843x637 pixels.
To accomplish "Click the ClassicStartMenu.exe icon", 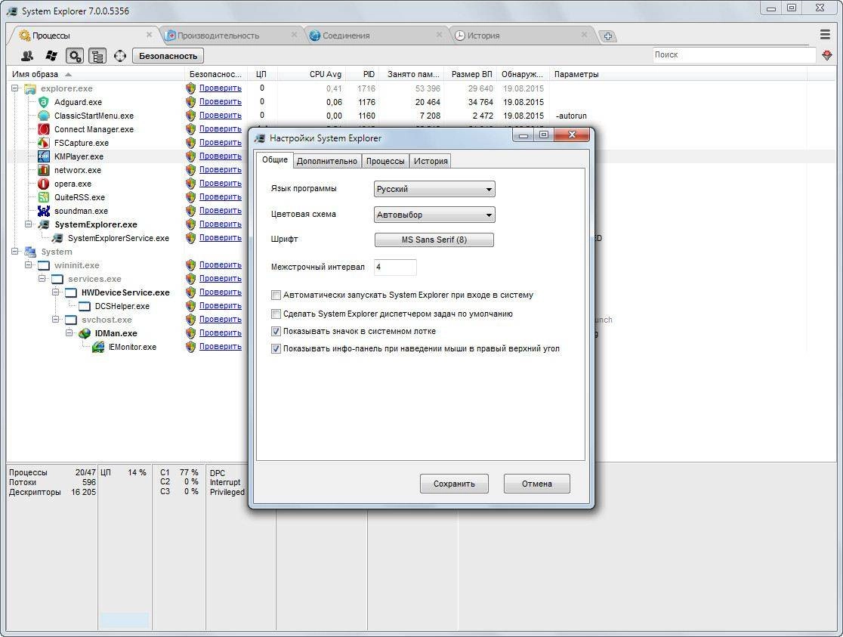I will pyautogui.click(x=44, y=116).
